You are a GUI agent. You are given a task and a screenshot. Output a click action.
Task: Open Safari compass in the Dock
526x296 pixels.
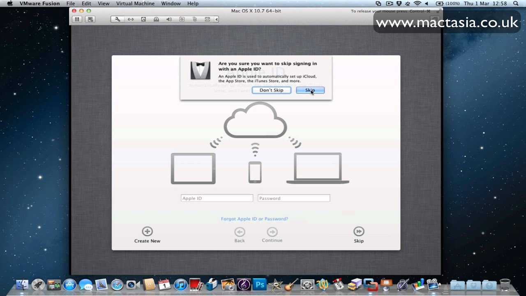117,284
